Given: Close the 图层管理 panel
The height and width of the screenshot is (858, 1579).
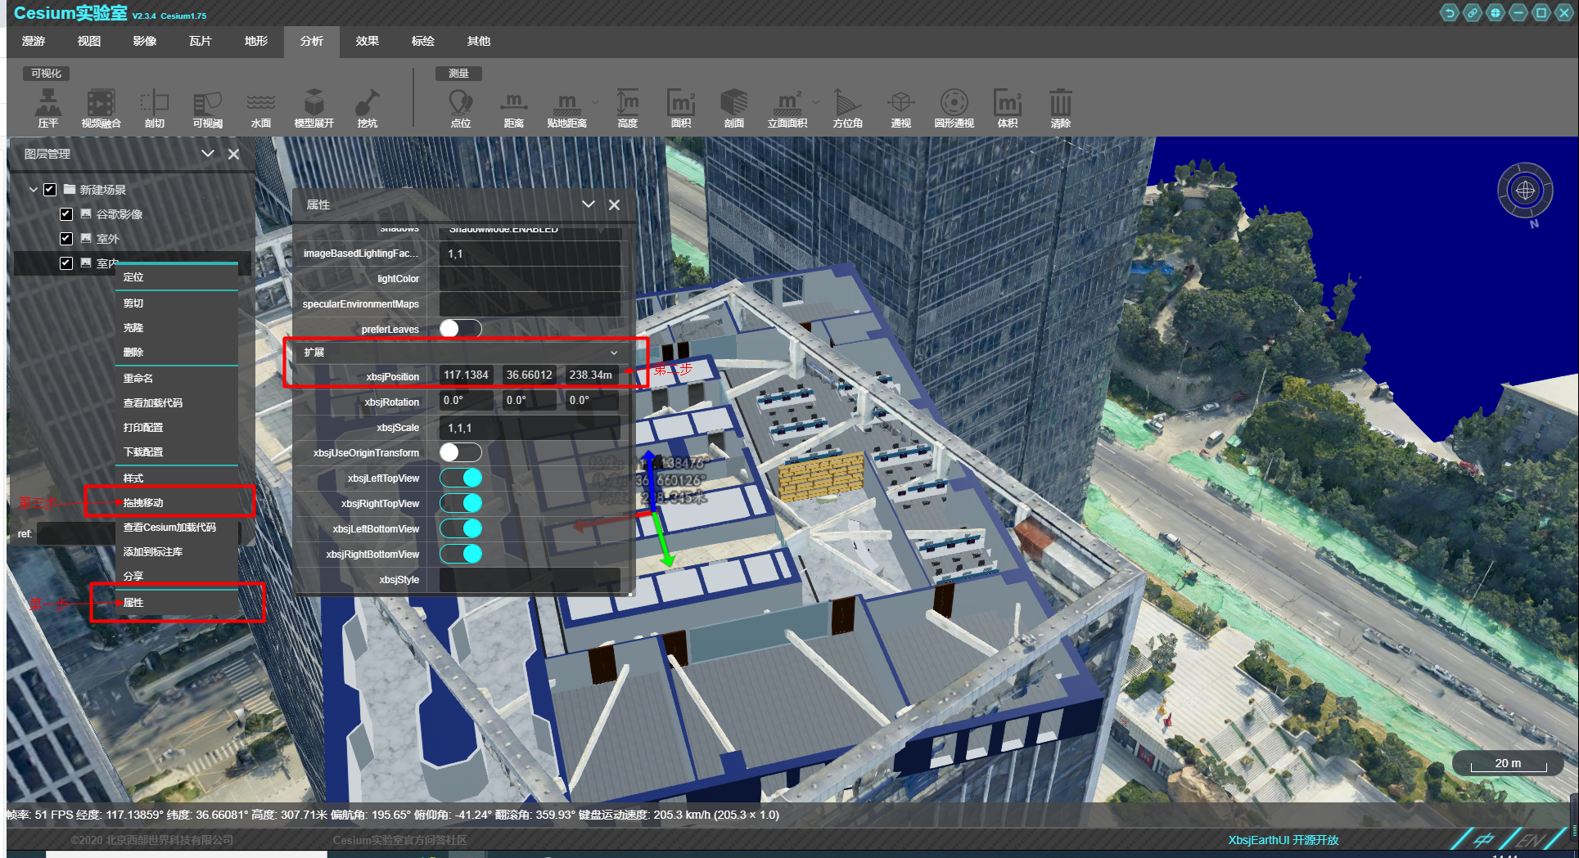Looking at the screenshot, I should point(233,154).
